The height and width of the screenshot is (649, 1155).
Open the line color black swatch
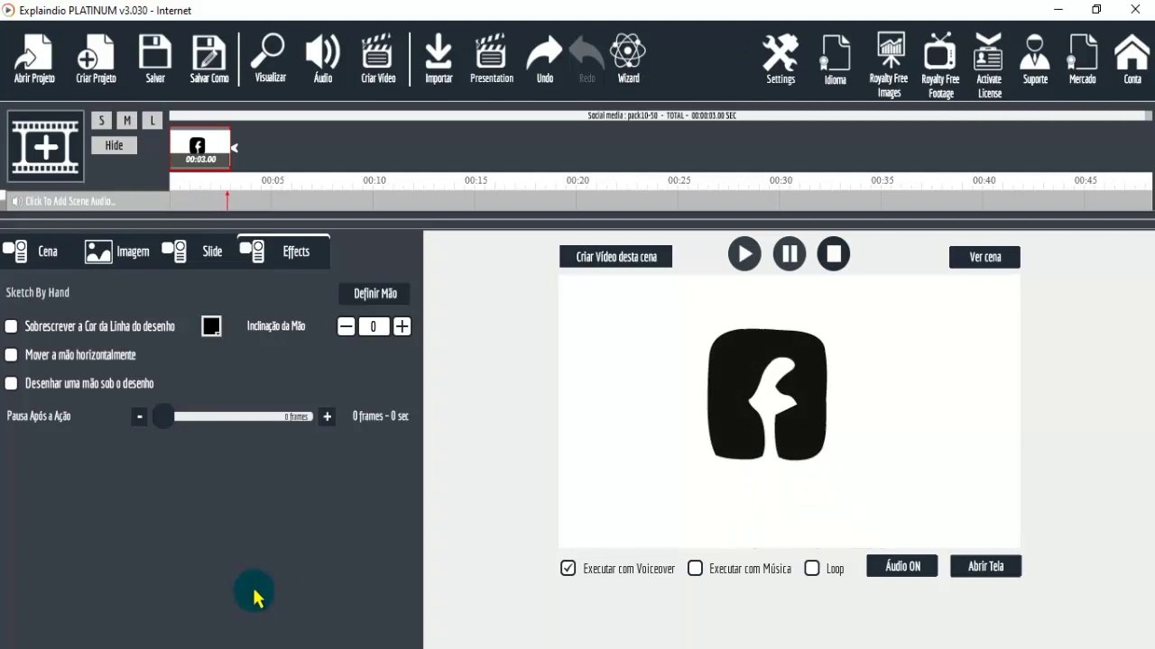click(211, 326)
